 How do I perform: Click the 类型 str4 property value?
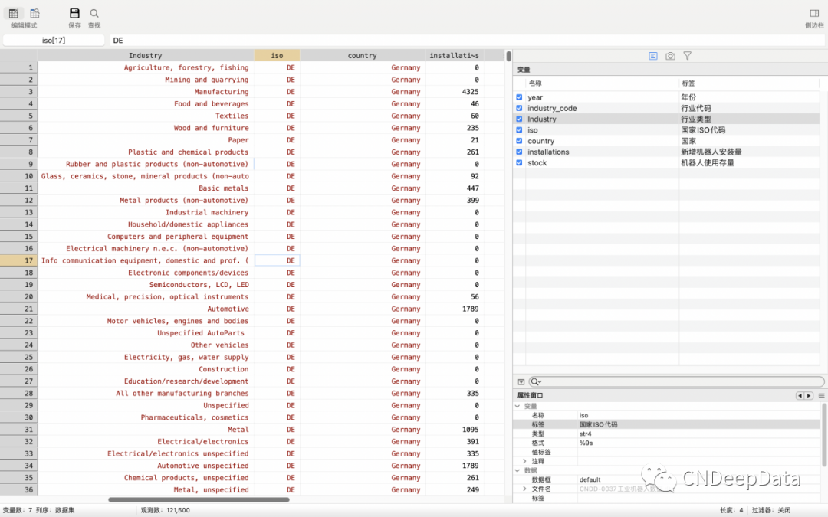585,434
